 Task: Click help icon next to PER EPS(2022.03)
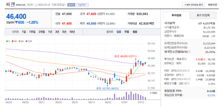coord(189,71)
